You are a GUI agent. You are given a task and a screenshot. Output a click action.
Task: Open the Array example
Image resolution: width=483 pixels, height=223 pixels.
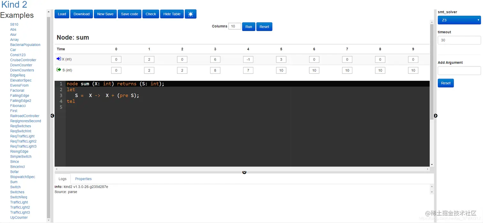click(14, 40)
